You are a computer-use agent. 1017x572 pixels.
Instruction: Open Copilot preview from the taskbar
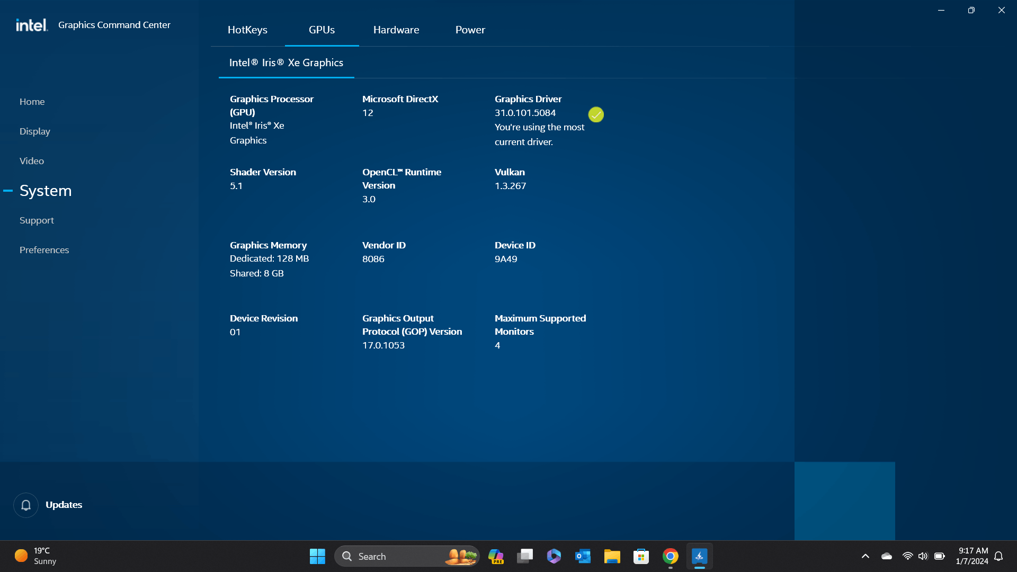click(496, 556)
